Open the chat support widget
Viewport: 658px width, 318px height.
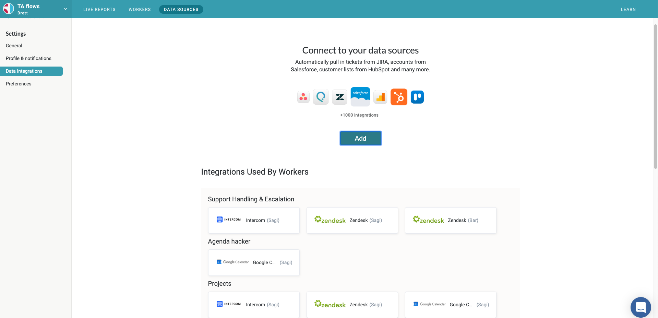pos(640,307)
